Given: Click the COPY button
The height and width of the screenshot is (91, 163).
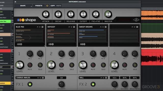Looking at the screenshot, I should tap(53, 6).
